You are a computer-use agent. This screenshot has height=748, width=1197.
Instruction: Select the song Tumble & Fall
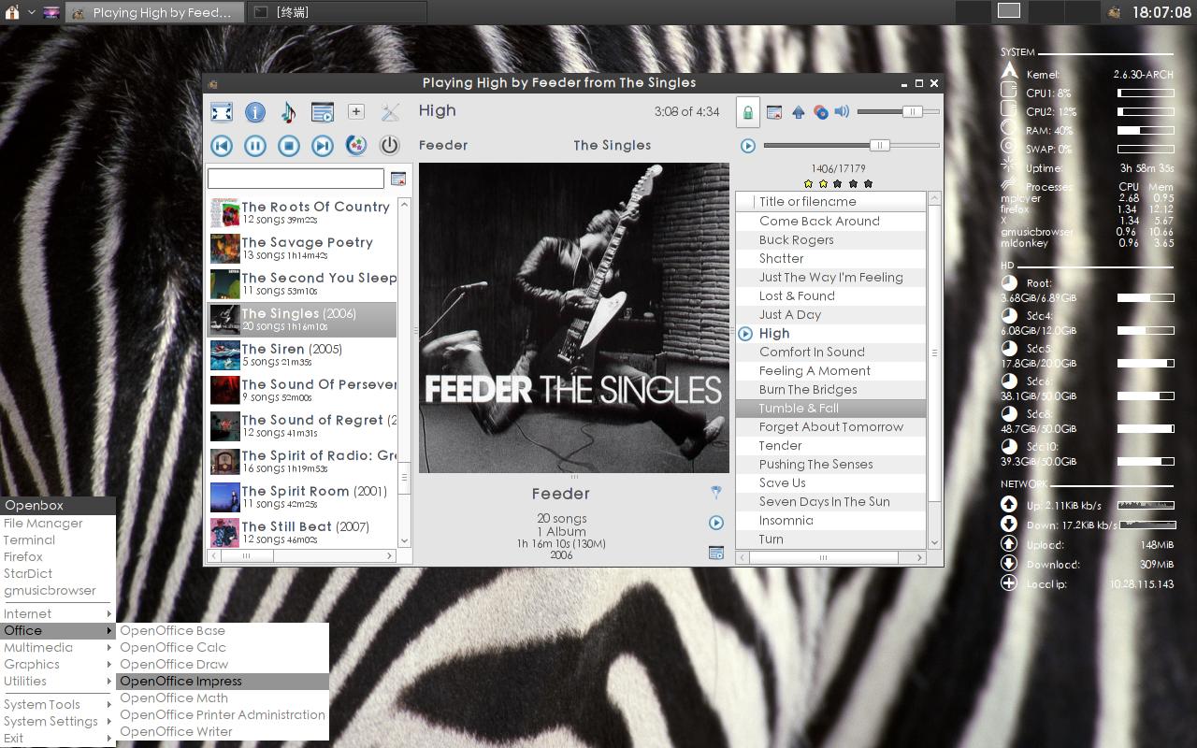[x=830, y=408]
